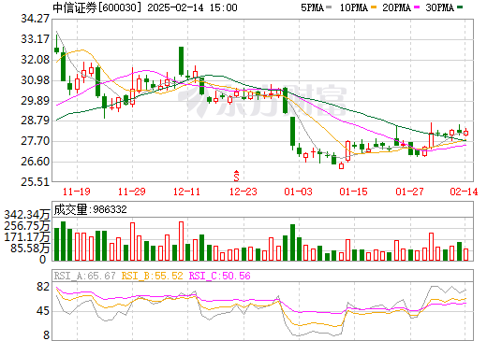
Task: Click the 11-19 date axis label
Action: pos(77,192)
